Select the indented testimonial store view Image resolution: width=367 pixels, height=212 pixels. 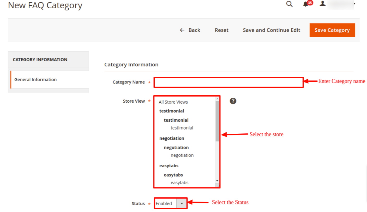(x=182, y=128)
